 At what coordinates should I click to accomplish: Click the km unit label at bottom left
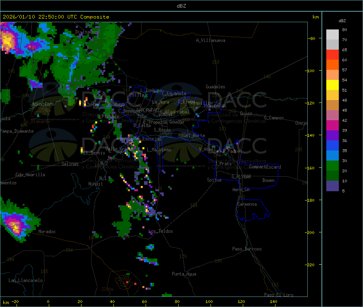point(6,303)
